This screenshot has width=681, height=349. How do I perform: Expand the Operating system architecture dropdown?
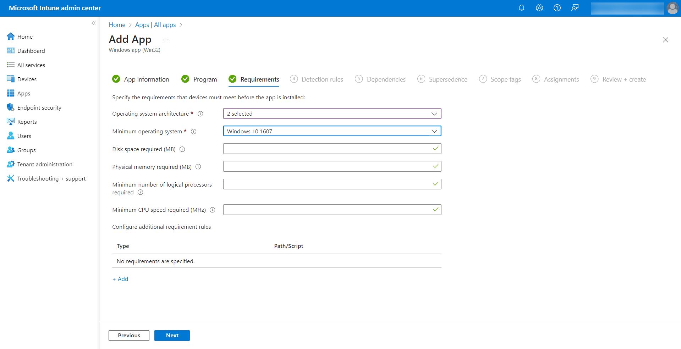tap(332, 113)
